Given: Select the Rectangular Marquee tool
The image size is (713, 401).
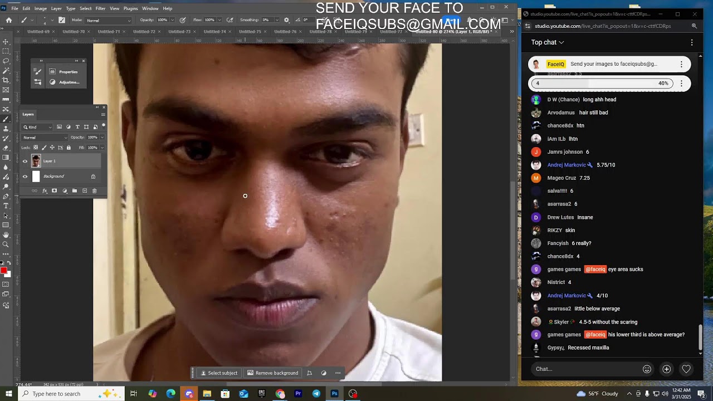Looking at the screenshot, I should point(6,51).
